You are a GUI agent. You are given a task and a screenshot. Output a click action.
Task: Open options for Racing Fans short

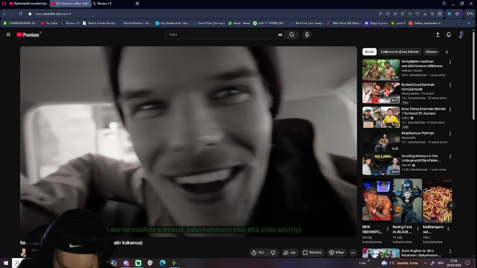pos(418,229)
